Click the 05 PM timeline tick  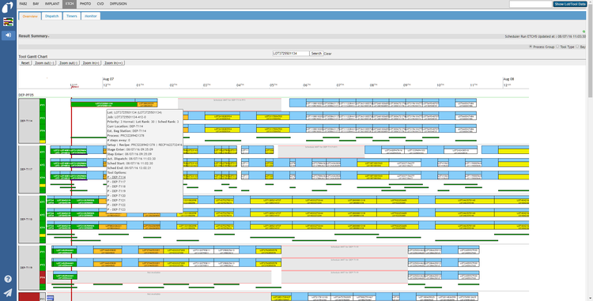[273, 85]
